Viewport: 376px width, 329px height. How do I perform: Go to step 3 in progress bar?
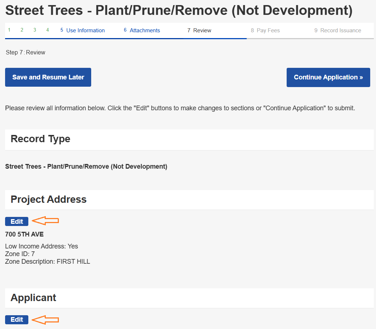point(35,30)
